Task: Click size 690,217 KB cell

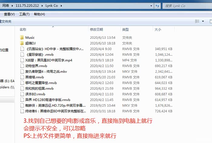Action: [164, 66]
